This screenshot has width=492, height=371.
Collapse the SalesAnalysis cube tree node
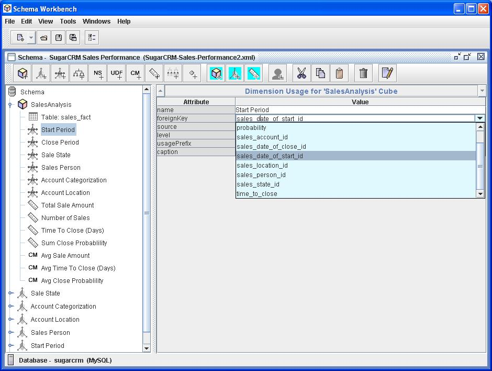[10, 105]
